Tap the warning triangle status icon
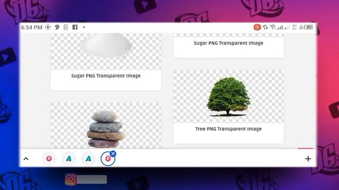The image size is (339, 190). (x=301, y=27)
